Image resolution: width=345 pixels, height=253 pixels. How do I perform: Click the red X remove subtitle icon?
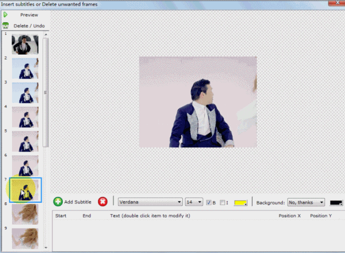(103, 202)
